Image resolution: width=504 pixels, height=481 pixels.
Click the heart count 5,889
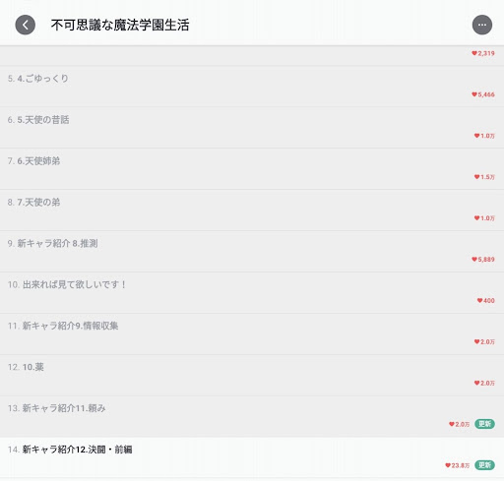click(483, 260)
